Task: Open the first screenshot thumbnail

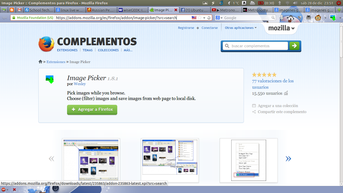Action: click(x=91, y=160)
